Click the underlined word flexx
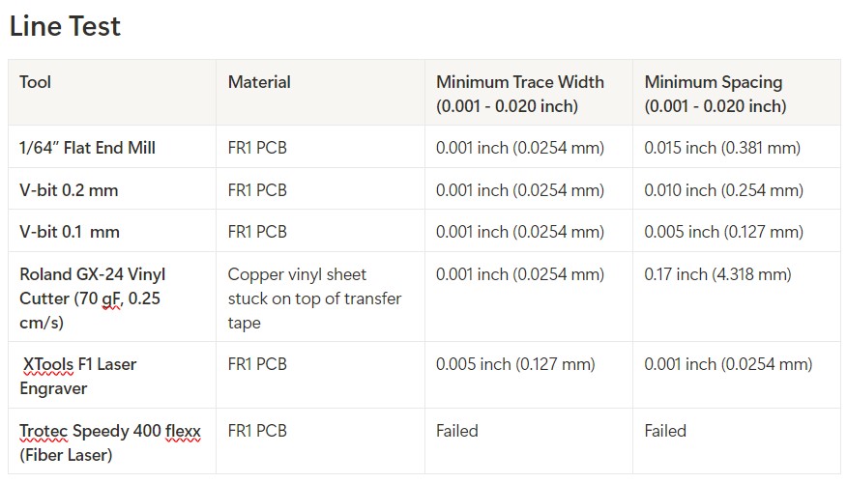This screenshot has height=483, width=847. point(183,431)
